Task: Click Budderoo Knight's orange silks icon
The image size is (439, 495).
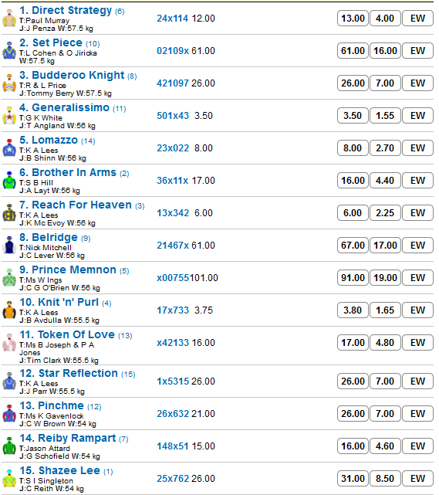Action: coord(9,83)
